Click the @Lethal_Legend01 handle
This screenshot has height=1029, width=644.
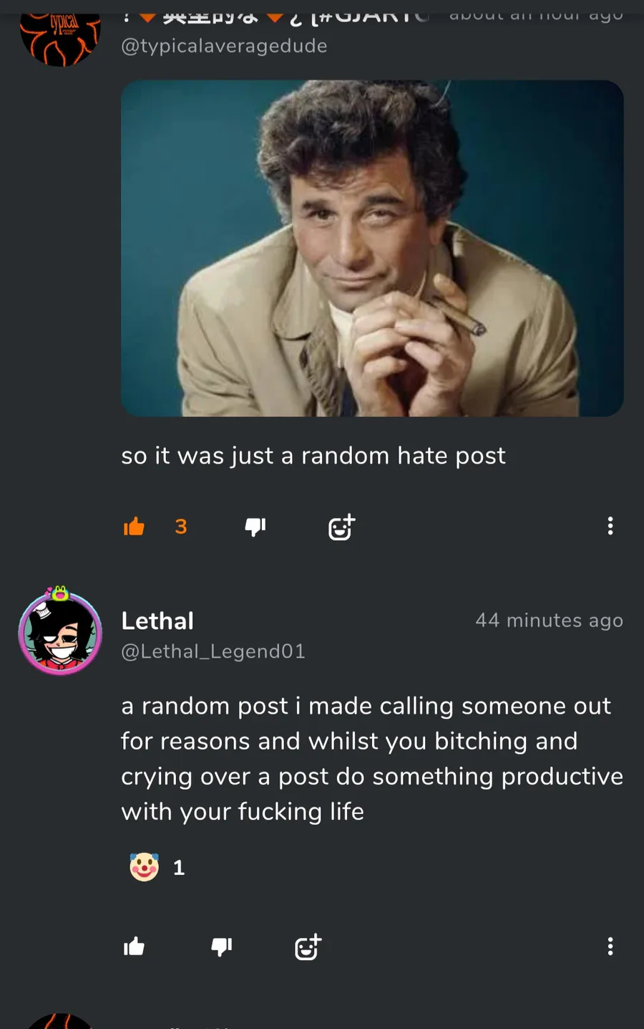click(x=213, y=651)
